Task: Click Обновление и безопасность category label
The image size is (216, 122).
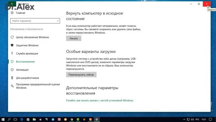Action: tap(27, 29)
